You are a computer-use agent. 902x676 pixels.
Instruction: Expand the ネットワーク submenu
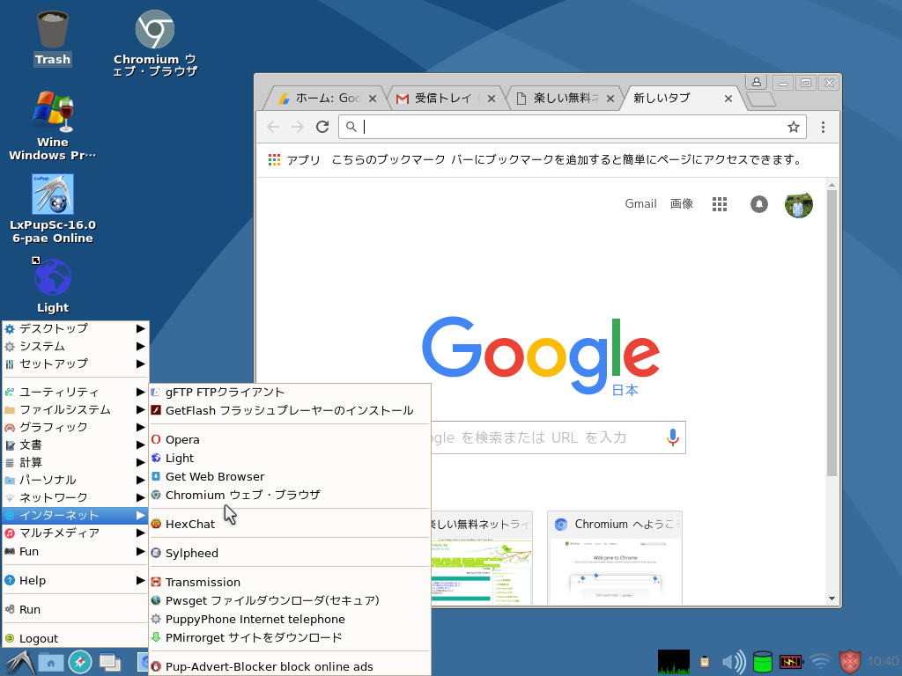coord(55,497)
